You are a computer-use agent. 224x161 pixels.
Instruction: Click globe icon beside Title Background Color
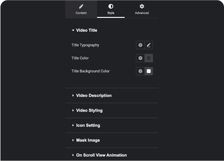click(x=140, y=71)
